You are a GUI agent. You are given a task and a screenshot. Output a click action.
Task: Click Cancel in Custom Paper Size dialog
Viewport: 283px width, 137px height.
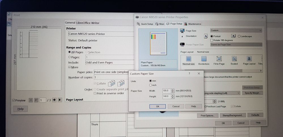pos(176,106)
